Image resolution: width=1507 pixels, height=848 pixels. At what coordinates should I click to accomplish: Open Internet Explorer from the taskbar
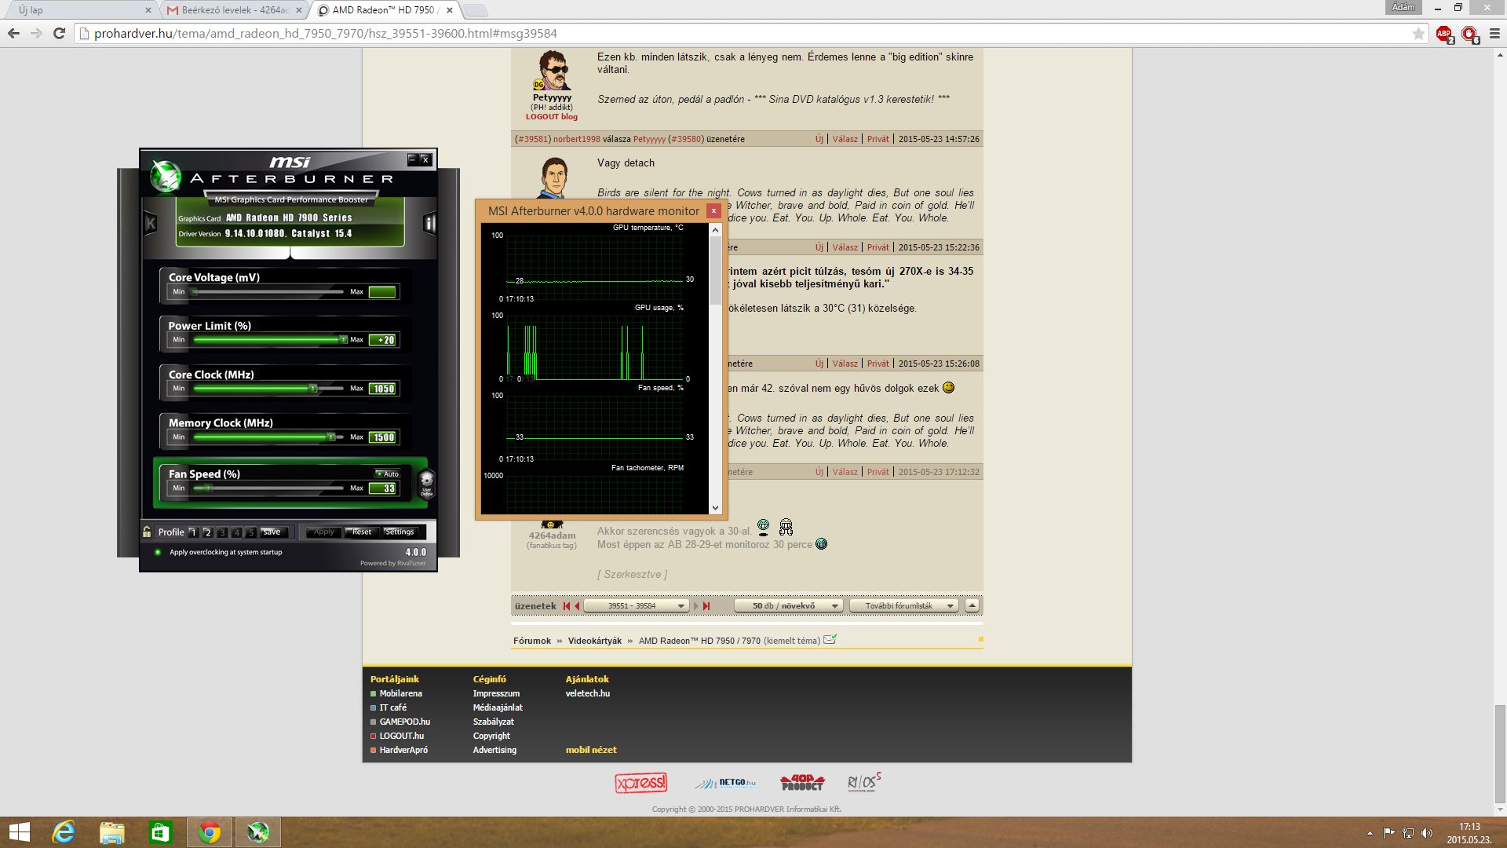(x=64, y=832)
